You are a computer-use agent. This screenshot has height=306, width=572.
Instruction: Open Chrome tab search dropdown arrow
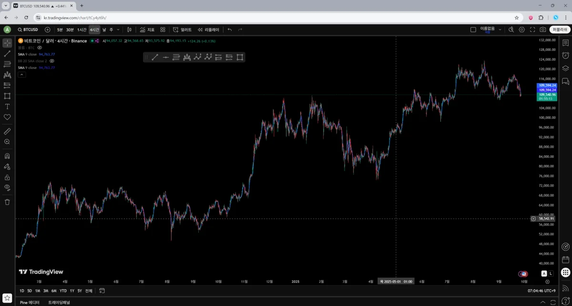click(5, 5)
